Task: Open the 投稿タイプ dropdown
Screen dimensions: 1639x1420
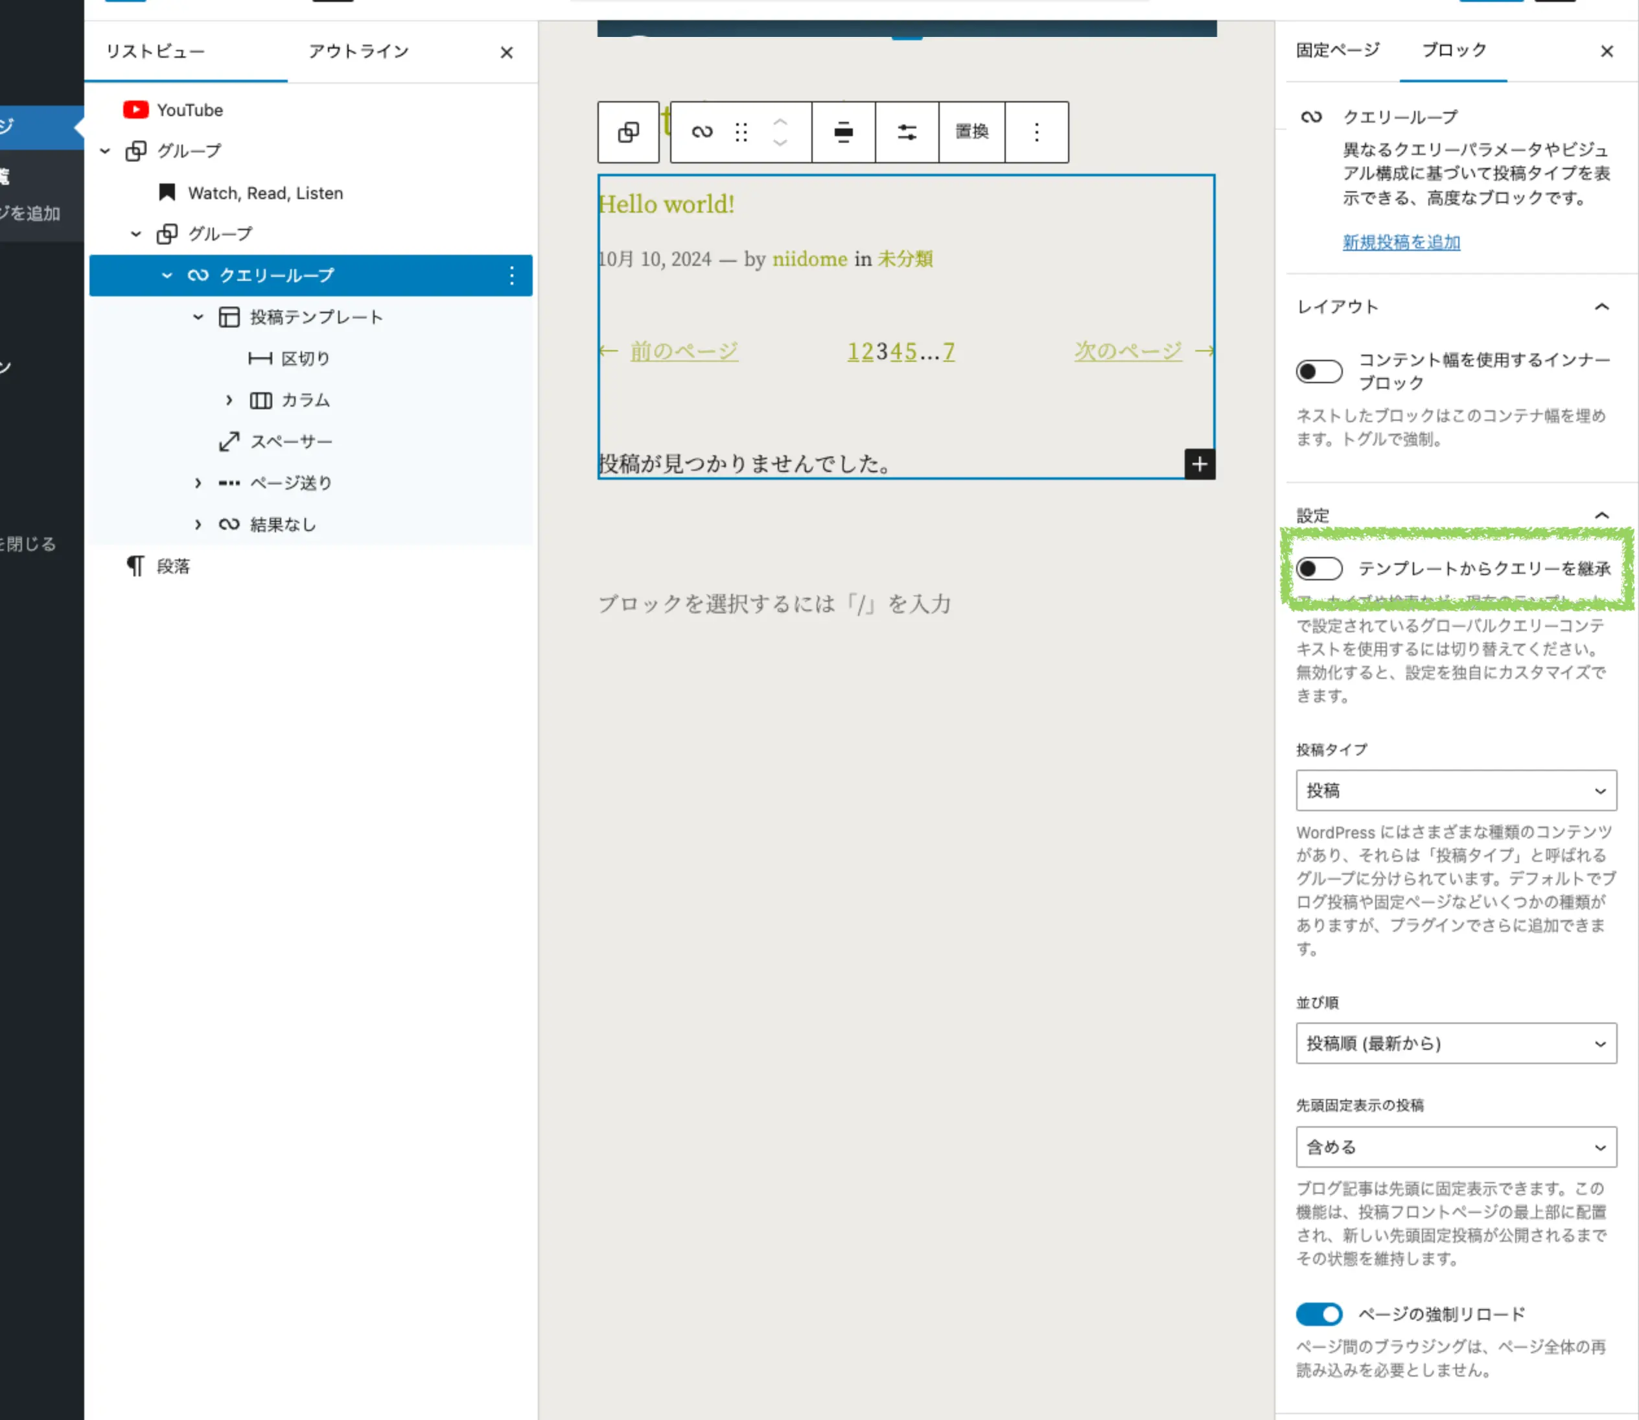Action: [1455, 791]
